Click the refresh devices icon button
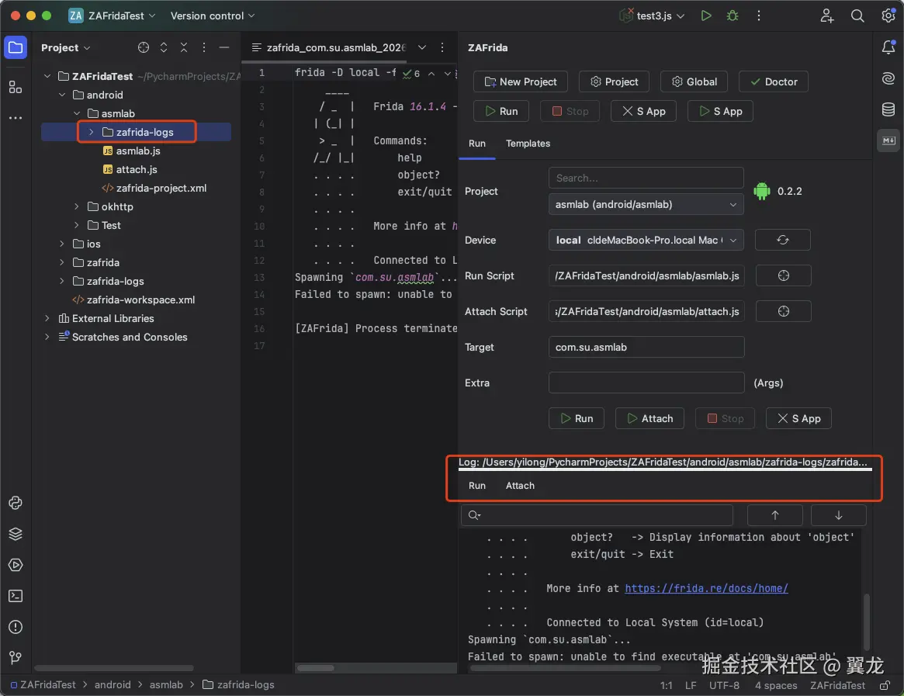The width and height of the screenshot is (904, 696). tap(782, 240)
